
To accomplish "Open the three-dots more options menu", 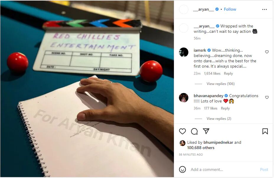I will (264, 9).
